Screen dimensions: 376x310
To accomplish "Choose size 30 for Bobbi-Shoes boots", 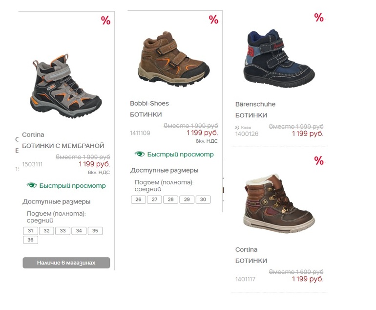I will point(203,199).
